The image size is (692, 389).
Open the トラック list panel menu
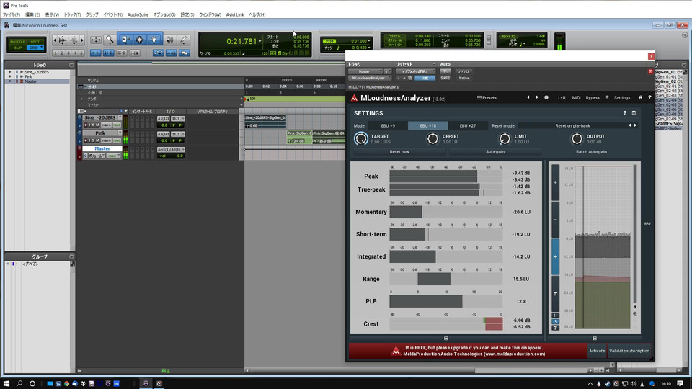tap(71, 65)
